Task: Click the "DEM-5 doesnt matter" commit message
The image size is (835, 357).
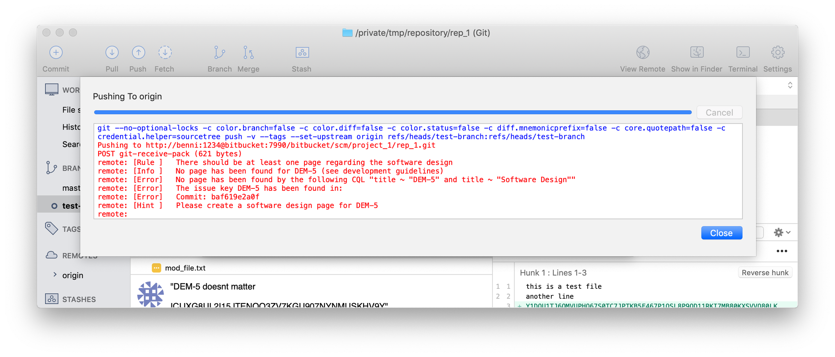Action: click(213, 286)
